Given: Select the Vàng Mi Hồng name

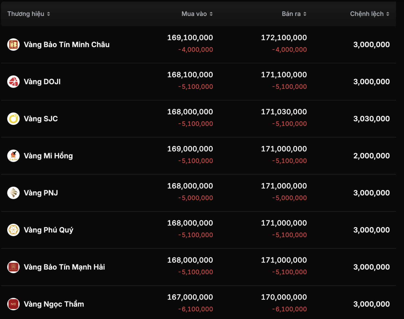Looking at the screenshot, I should tap(48, 156).
